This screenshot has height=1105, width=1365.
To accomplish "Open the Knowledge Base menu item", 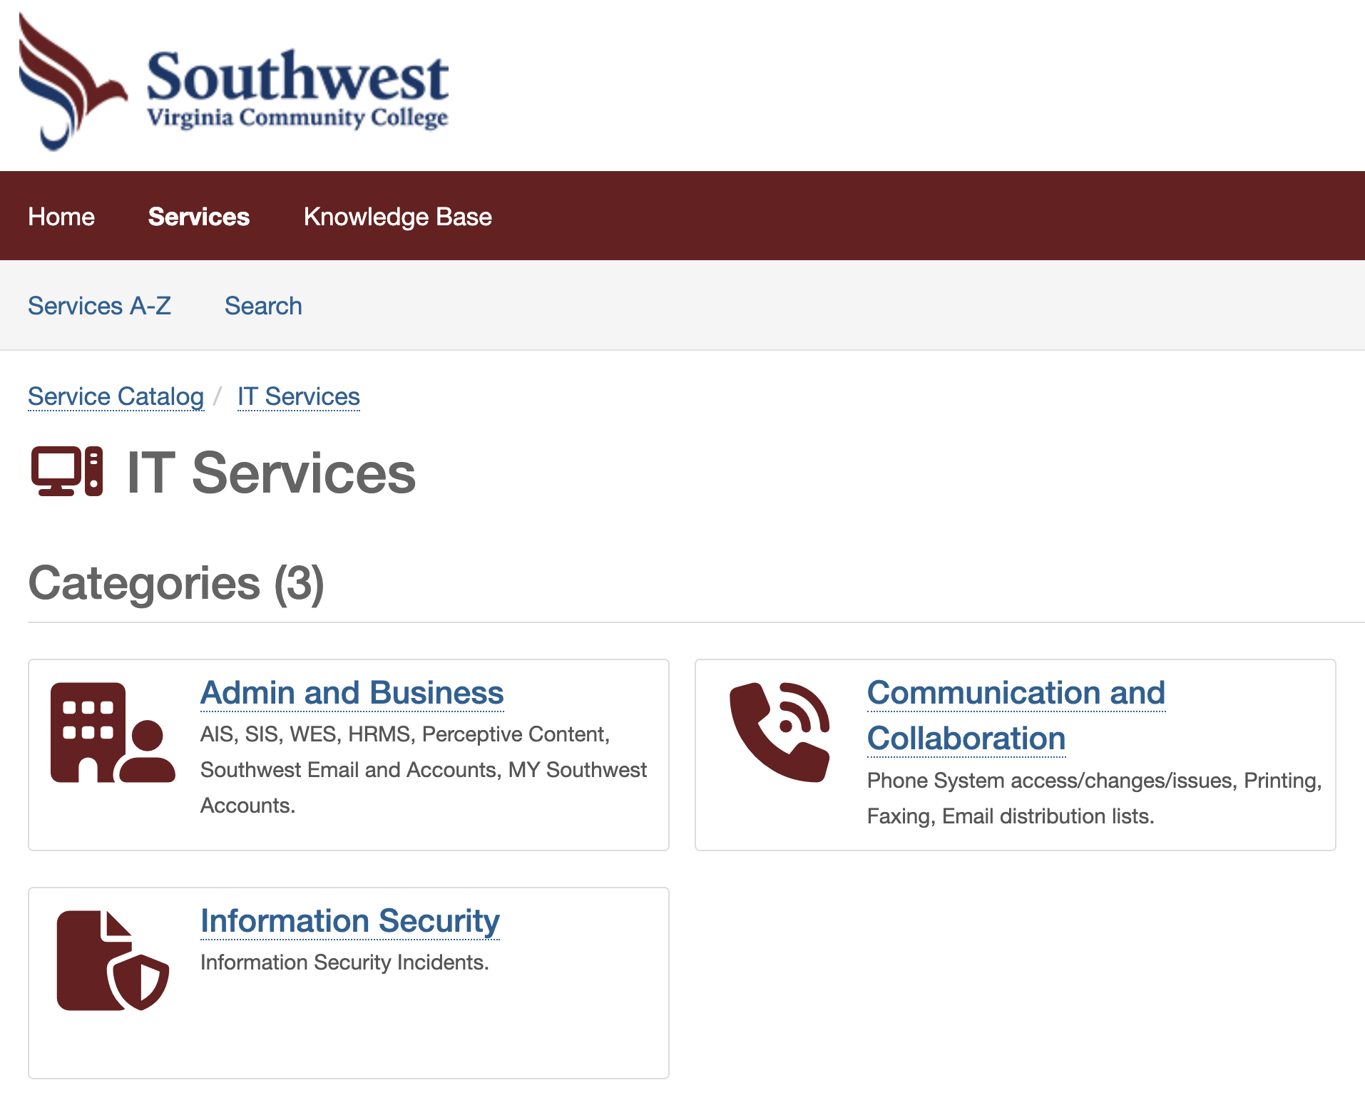I will [x=398, y=217].
